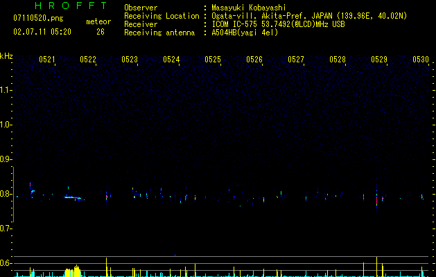The image size is (436, 277).
Task: Click the meteor count 26
Action: tap(101, 32)
